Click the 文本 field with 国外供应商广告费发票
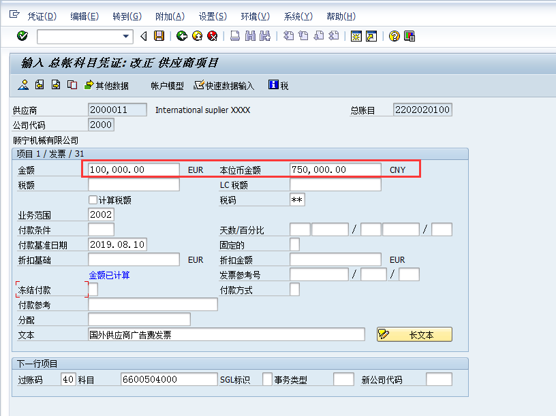This screenshot has height=416, width=556. pyautogui.click(x=227, y=334)
